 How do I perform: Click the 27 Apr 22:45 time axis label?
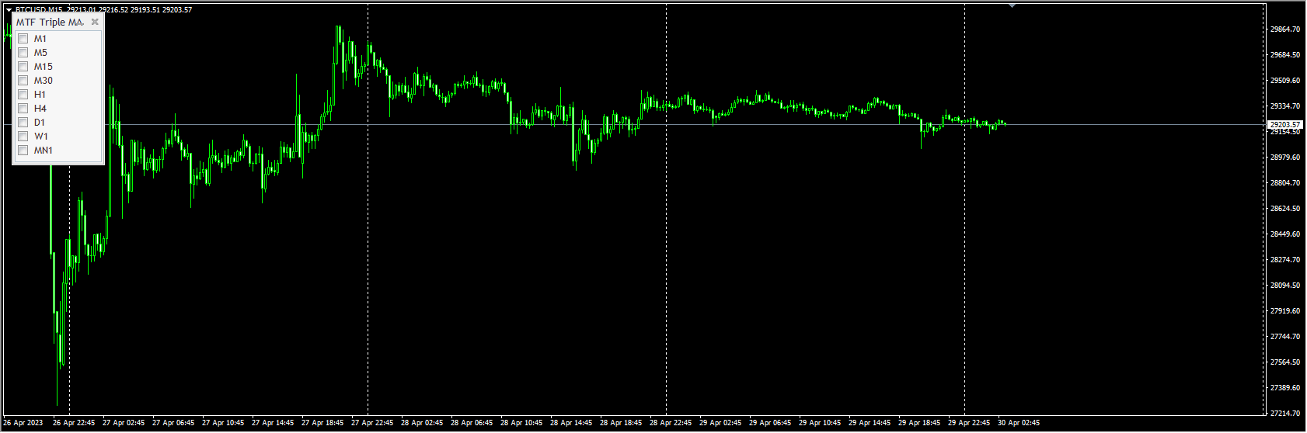pyautogui.click(x=372, y=423)
